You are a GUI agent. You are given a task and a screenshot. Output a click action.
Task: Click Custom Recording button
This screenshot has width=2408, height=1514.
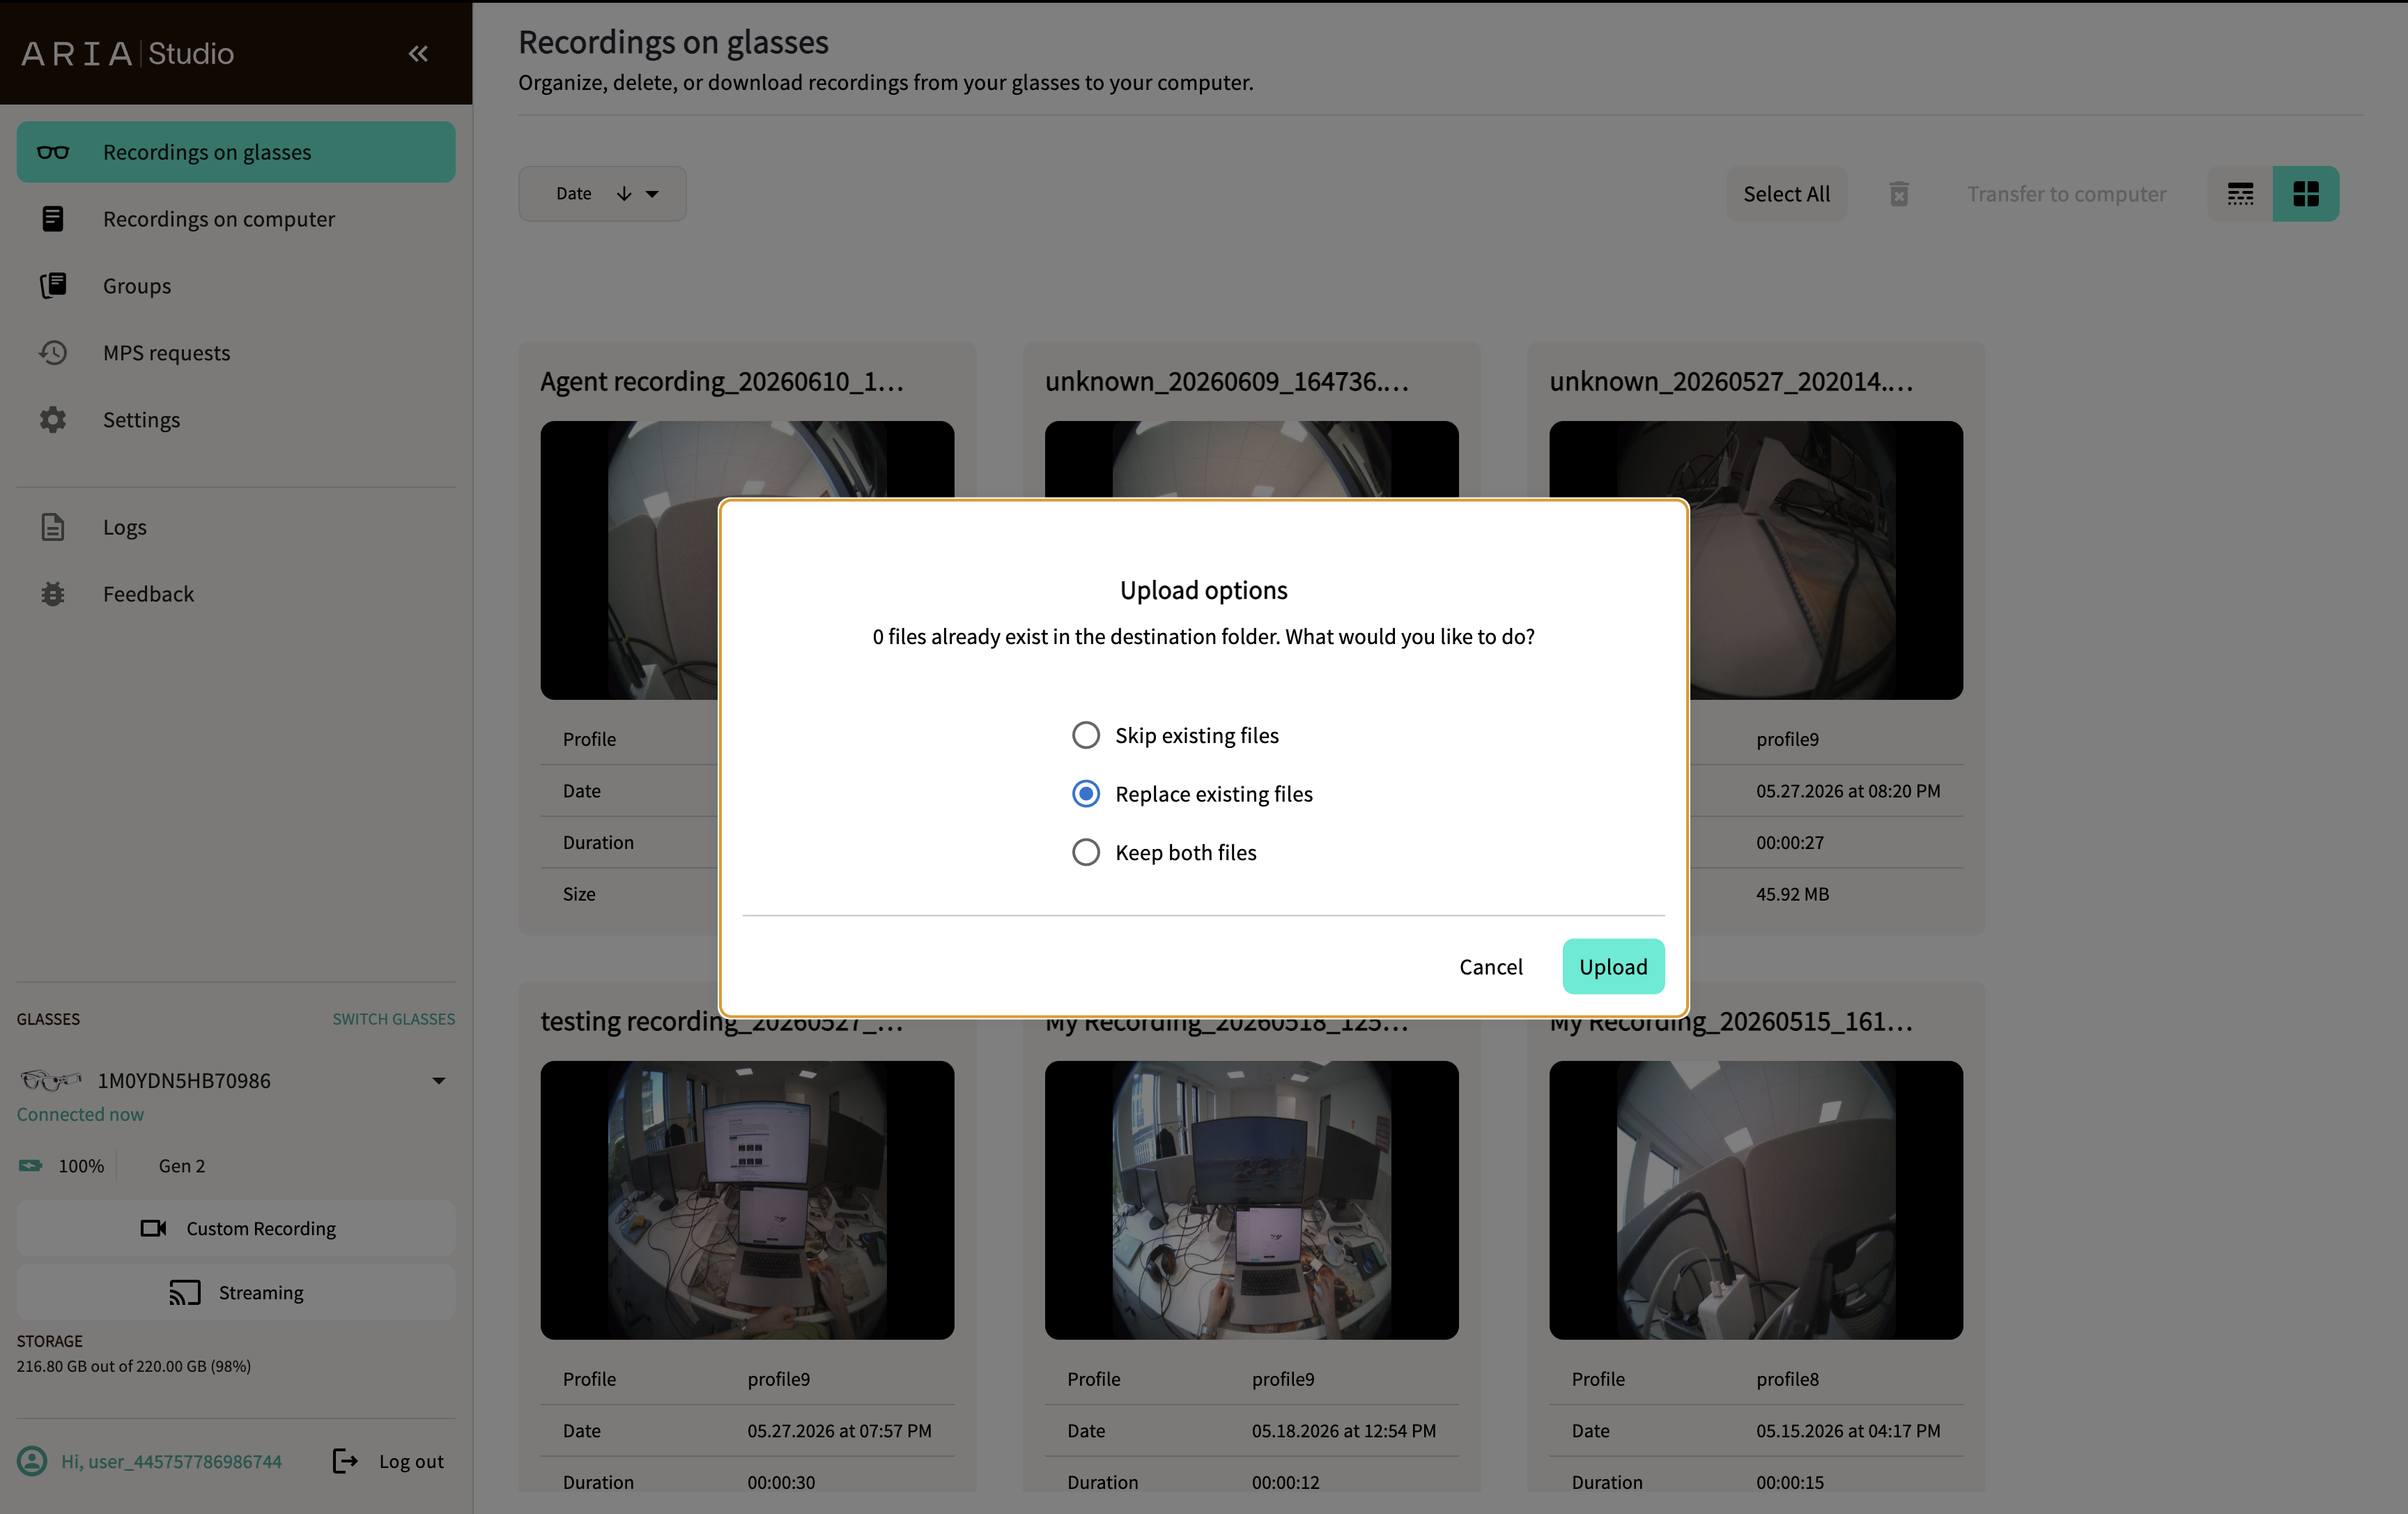[236, 1228]
